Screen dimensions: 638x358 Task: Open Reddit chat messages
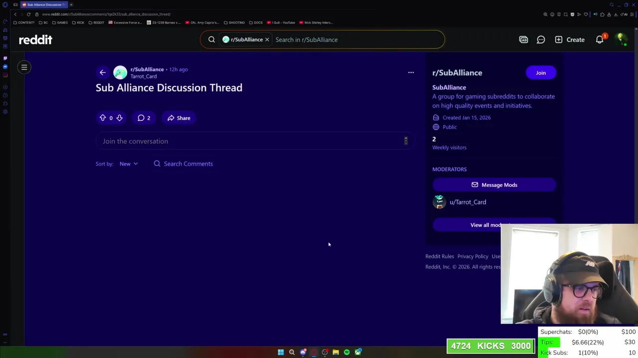541,40
